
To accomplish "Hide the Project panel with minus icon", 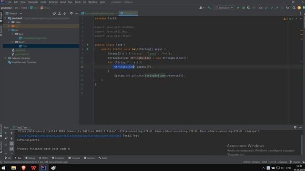I will pos(76,13).
